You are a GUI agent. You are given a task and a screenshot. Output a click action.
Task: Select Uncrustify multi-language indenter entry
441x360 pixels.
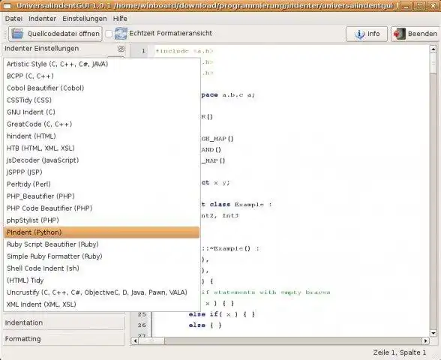(102, 292)
